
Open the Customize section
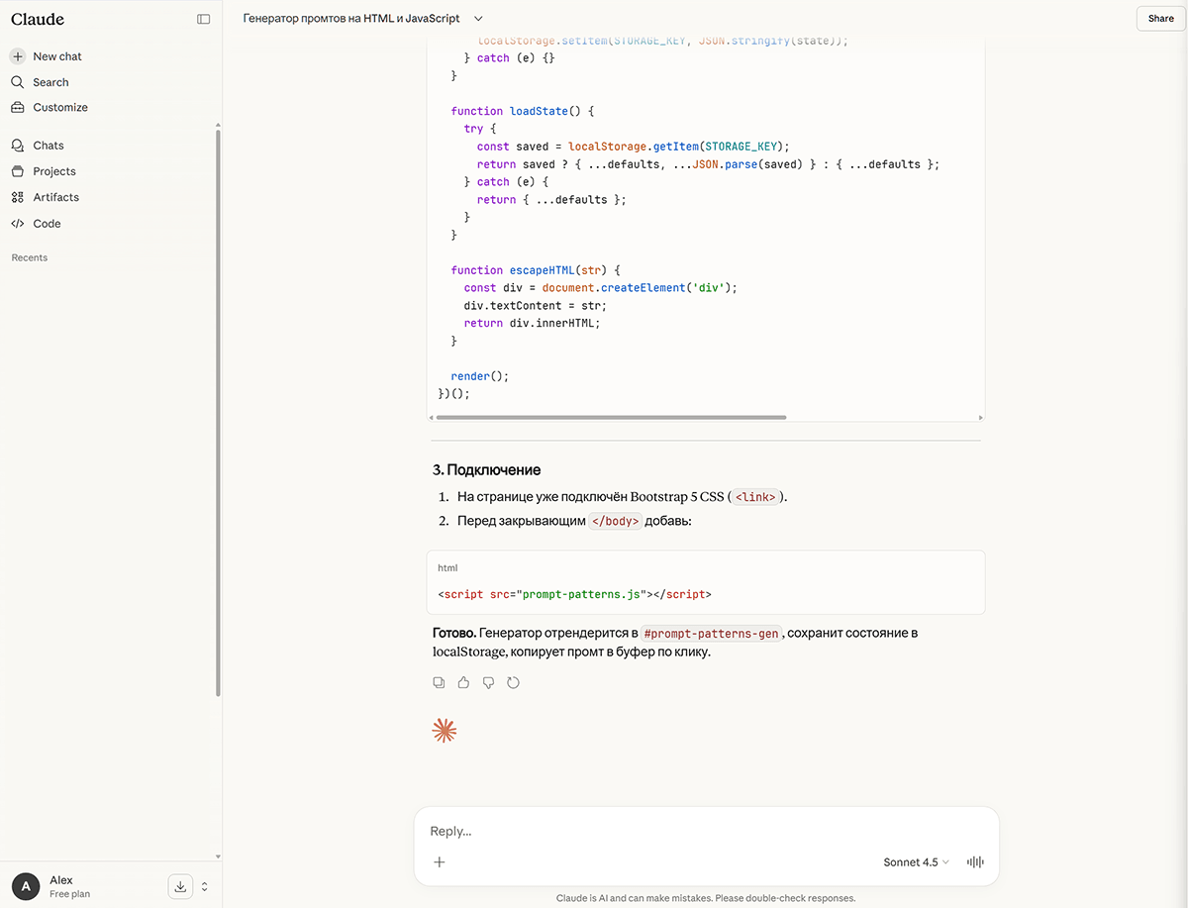59,107
